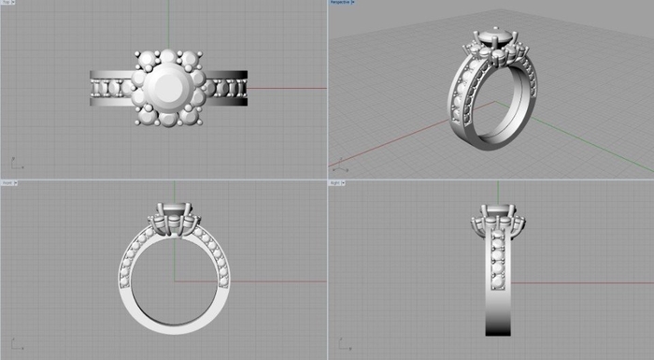
Task: Click the vertical divider between Top and Perspective
Action: (327, 90)
